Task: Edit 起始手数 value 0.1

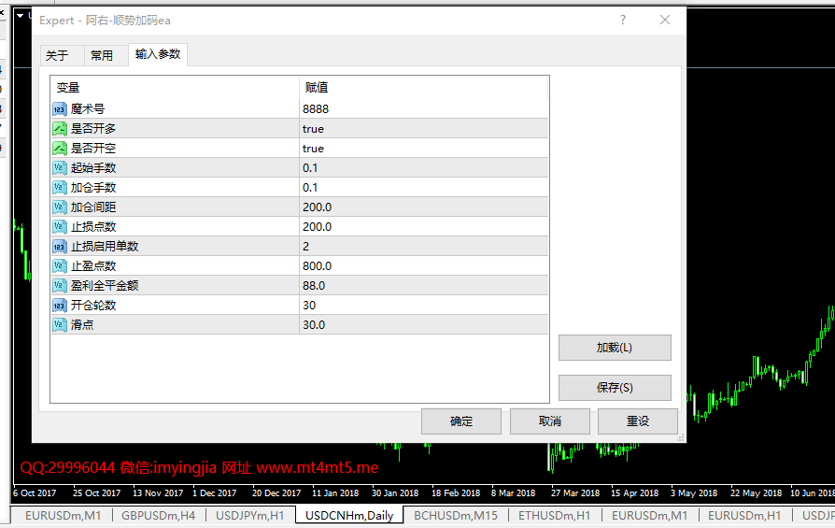Action: pos(424,168)
